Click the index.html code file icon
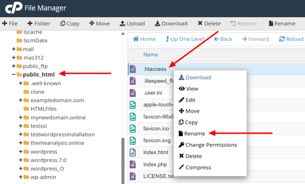 pos(132,153)
